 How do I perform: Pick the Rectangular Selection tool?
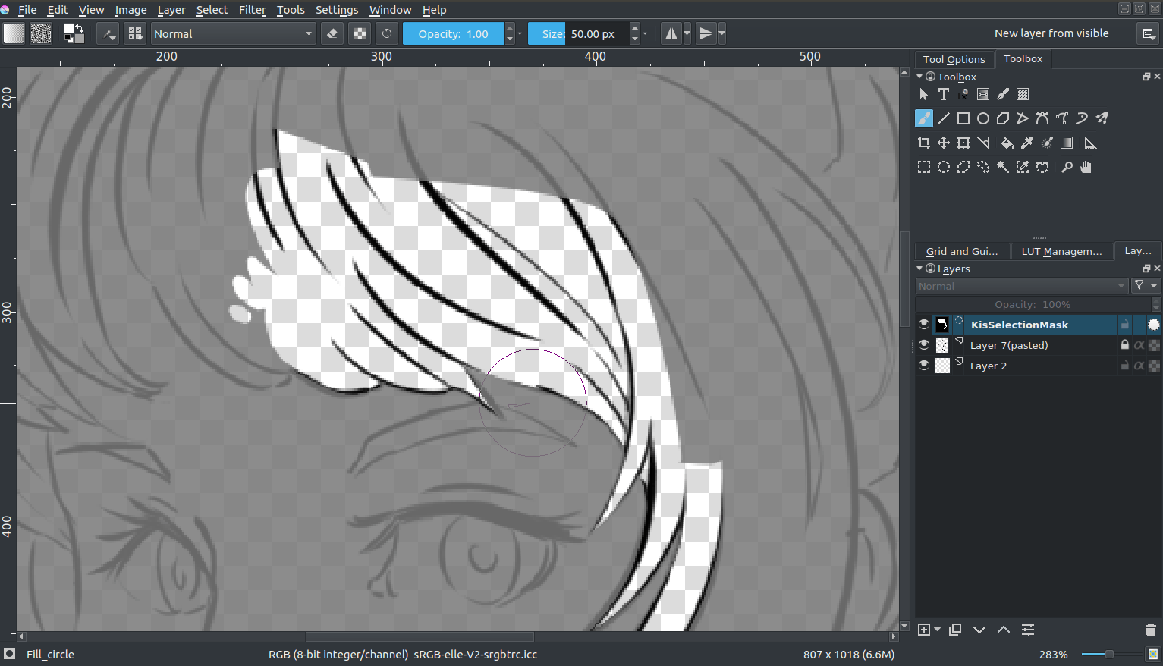924,167
